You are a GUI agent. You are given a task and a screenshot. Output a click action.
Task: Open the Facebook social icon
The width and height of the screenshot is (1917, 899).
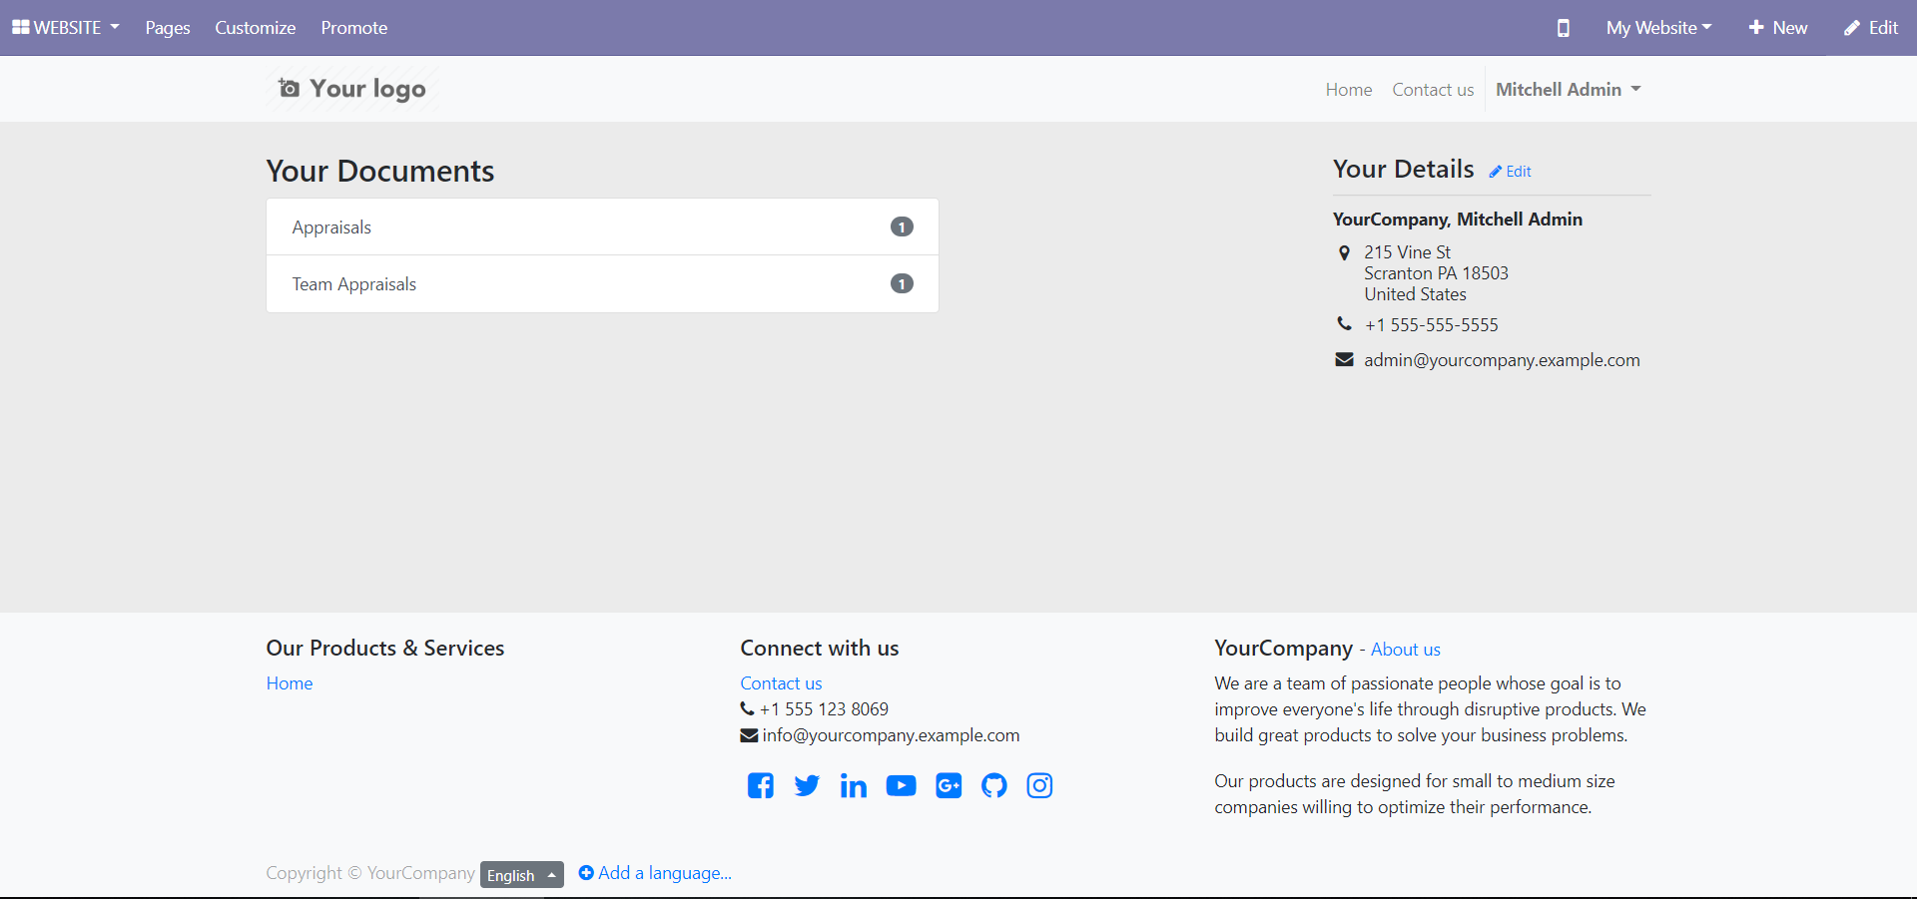760,786
